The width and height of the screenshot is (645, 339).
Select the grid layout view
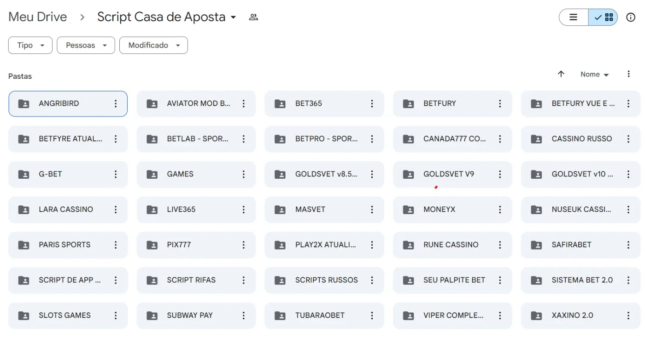pos(603,18)
